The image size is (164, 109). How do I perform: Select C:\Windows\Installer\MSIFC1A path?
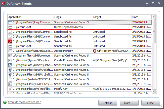pos(33,79)
